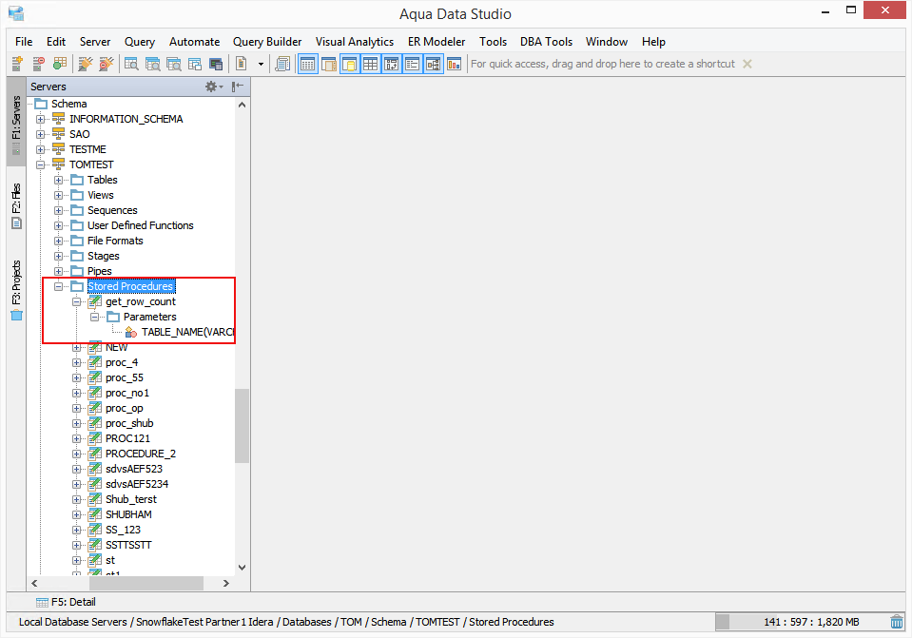912x638 pixels.
Task: Select the Stages folder
Action: (104, 256)
